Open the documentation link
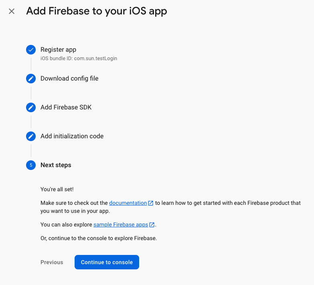This screenshot has height=285, width=314. pos(128,203)
